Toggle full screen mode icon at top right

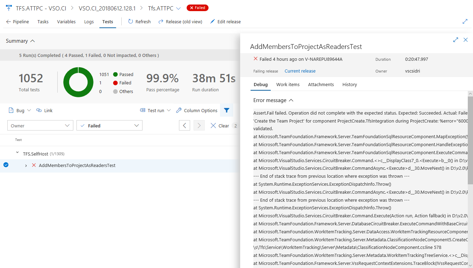(x=465, y=21)
